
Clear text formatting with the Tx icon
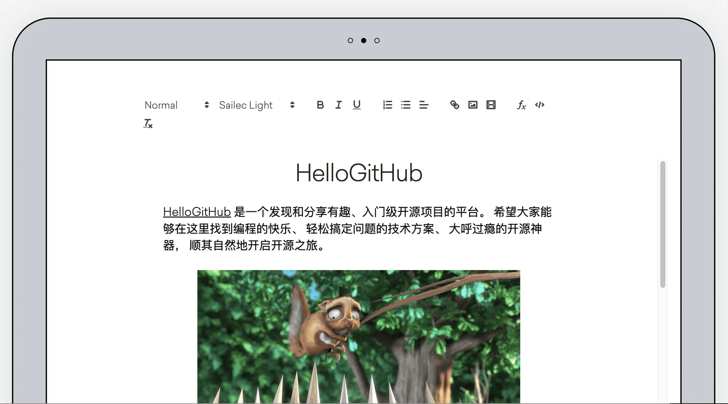pos(148,123)
